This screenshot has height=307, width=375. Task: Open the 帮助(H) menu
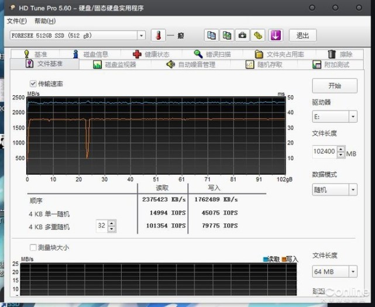click(x=45, y=21)
